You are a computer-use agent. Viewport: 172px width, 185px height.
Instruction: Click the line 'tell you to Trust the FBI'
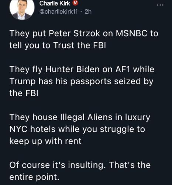(x=58, y=45)
